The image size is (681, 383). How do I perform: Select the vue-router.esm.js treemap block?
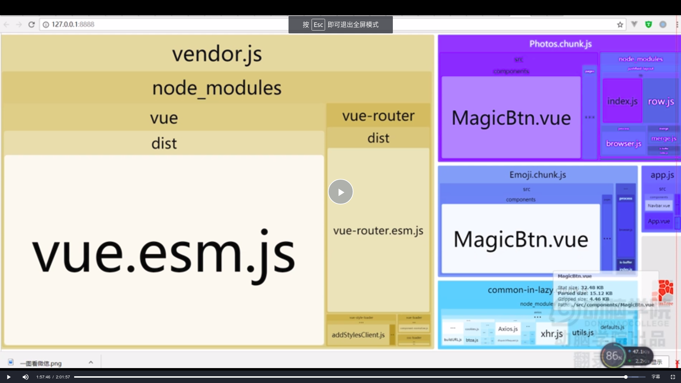pyautogui.click(x=378, y=231)
